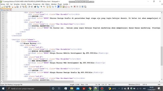
Task: Click the UTF-8 encoding status entry
Action: click(145, 84)
